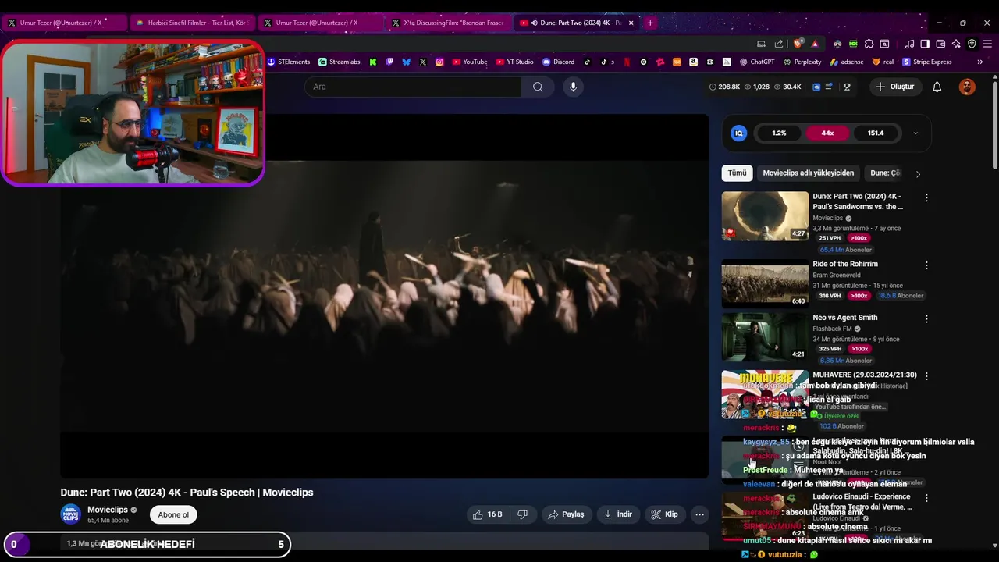Click Ride of the Rohirrim title
Viewport: 999px width, 562px height.
click(845, 264)
